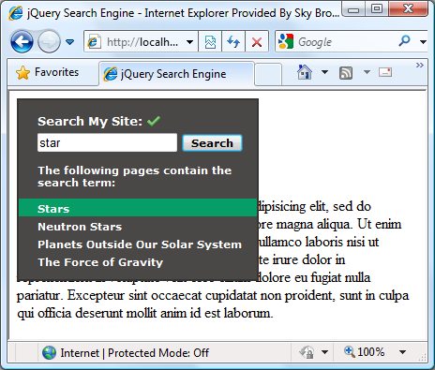Screen dimensions: 435x370
Task: Click the magnifier search icon
Action: [404, 41]
